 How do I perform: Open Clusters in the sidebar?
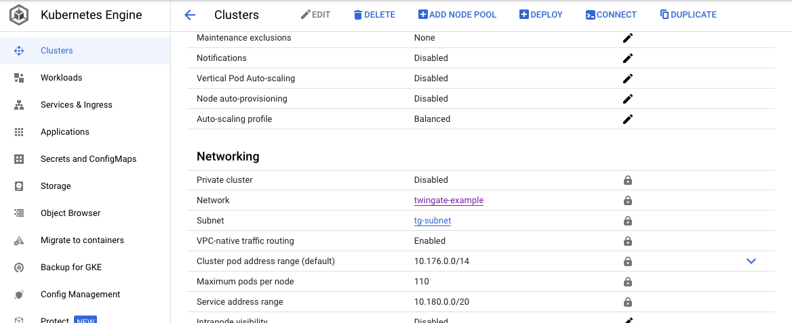[85, 51]
